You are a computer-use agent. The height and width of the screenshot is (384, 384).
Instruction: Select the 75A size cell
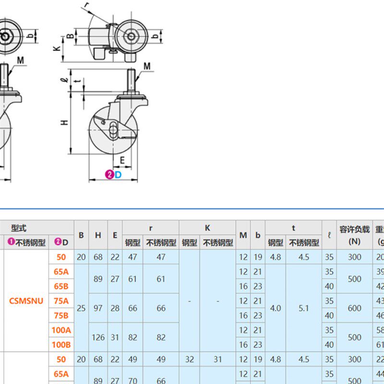pos(61,301)
